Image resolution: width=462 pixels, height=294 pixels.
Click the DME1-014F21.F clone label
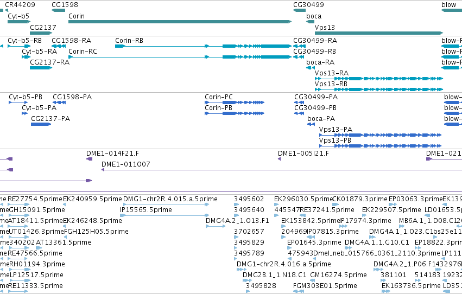tap(112, 154)
